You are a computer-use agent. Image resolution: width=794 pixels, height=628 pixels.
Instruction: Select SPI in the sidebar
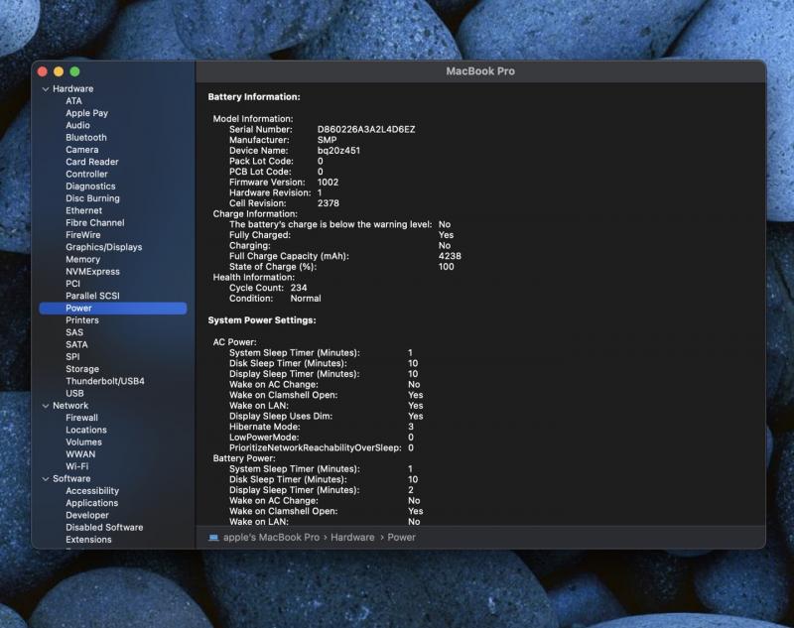point(72,357)
